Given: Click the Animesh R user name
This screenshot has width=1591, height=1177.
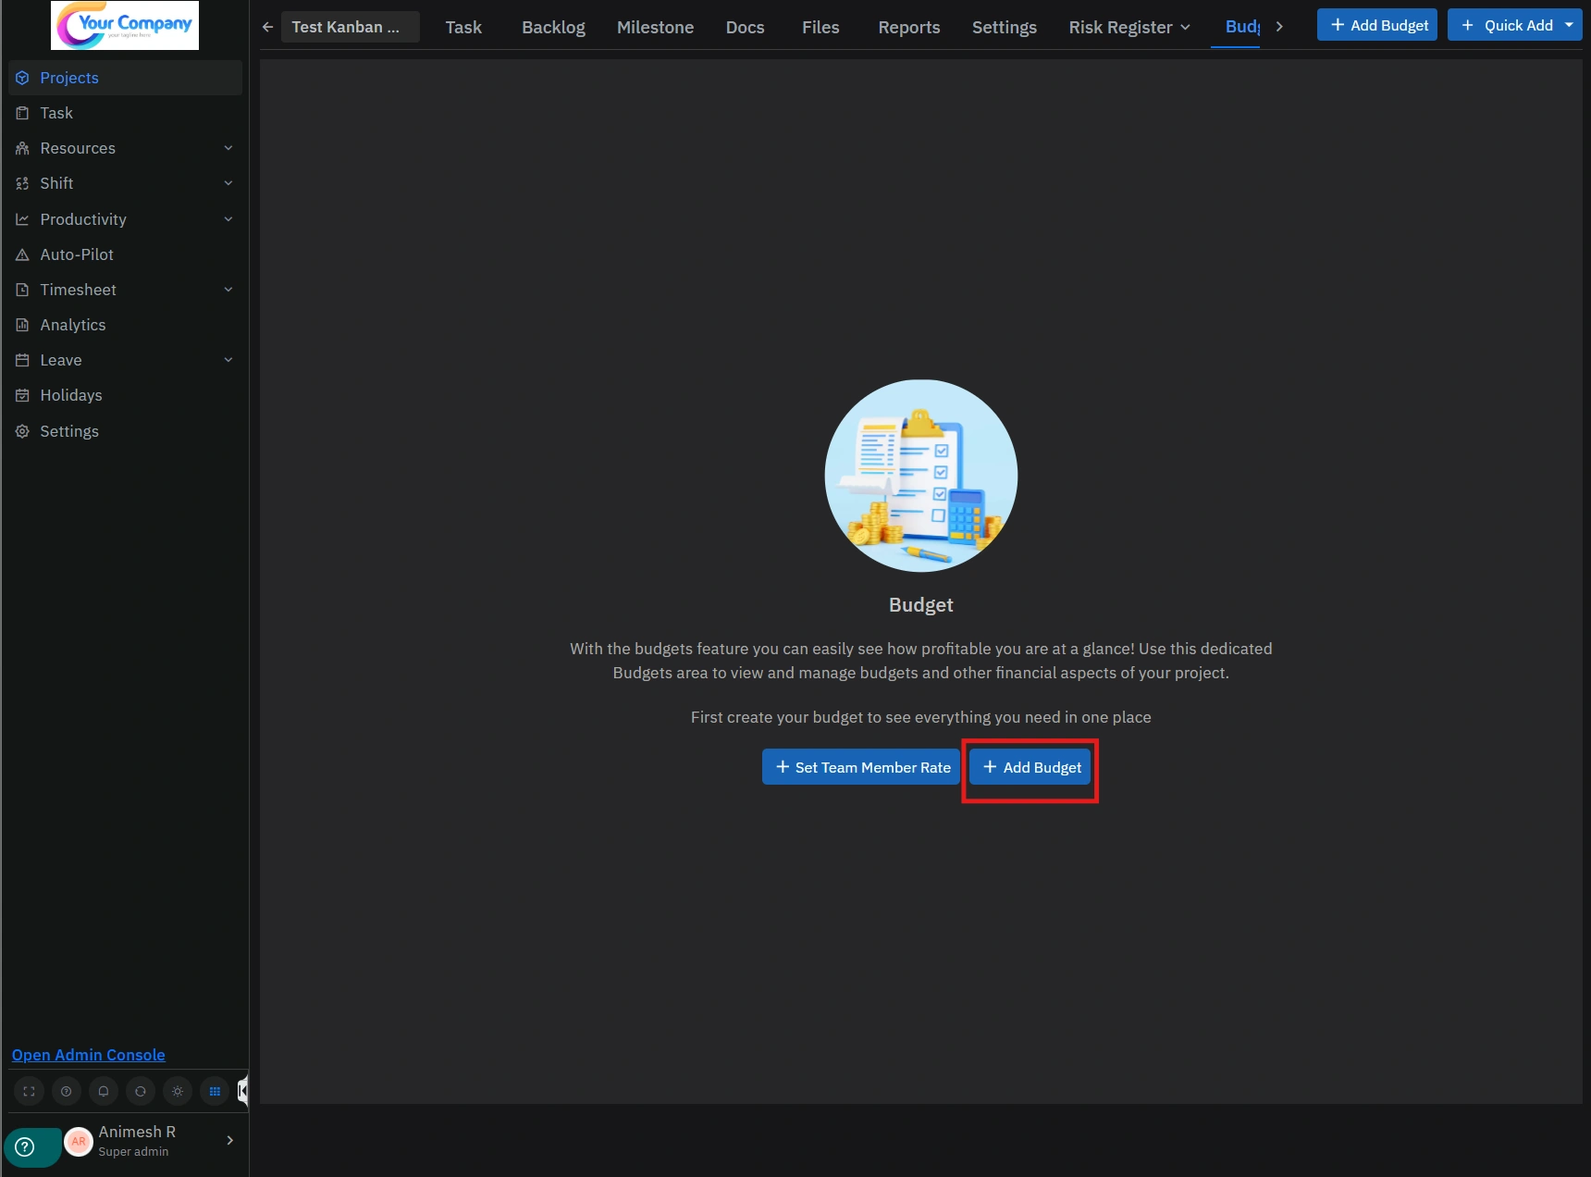Looking at the screenshot, I should click(x=137, y=1132).
